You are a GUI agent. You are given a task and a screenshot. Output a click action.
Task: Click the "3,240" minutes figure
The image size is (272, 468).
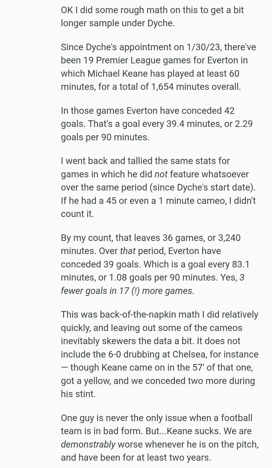click(229, 238)
